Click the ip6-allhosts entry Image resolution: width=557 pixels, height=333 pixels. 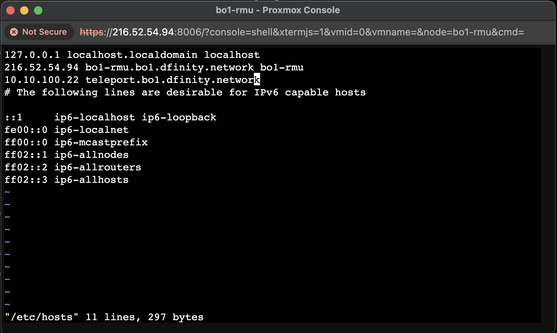coord(92,180)
